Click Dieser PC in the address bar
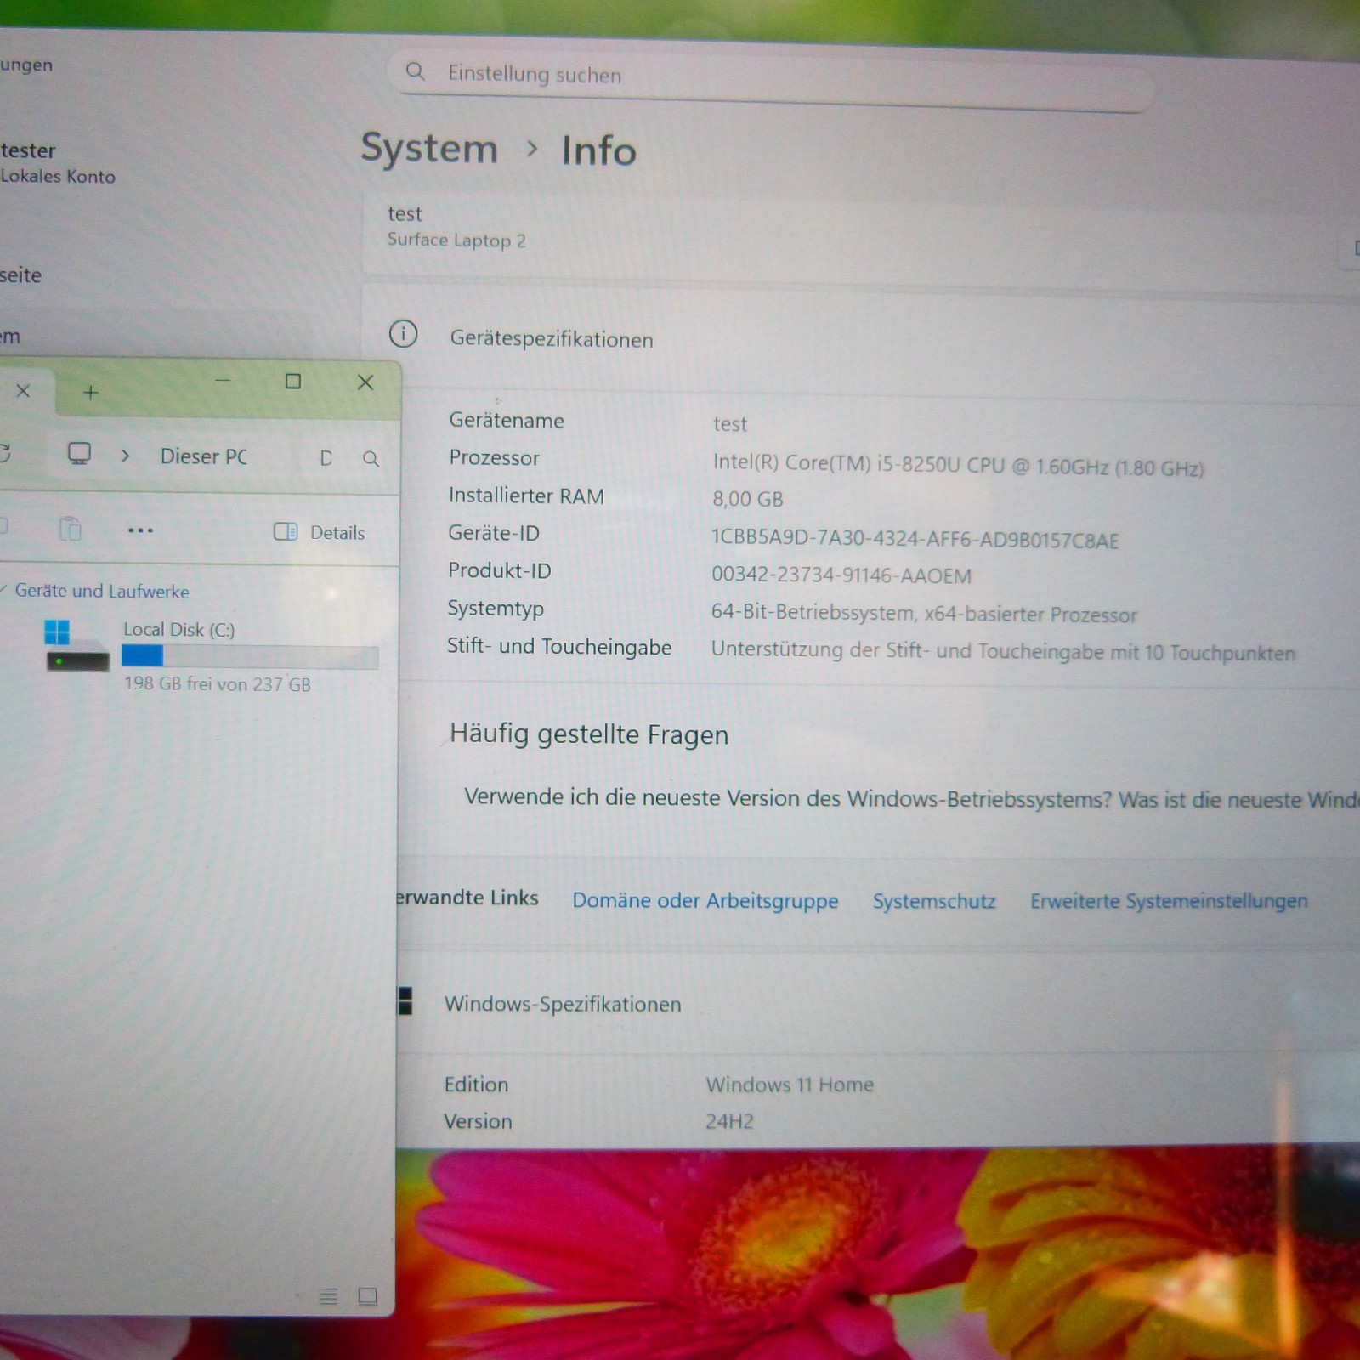The height and width of the screenshot is (1360, 1360). pyautogui.click(x=204, y=456)
